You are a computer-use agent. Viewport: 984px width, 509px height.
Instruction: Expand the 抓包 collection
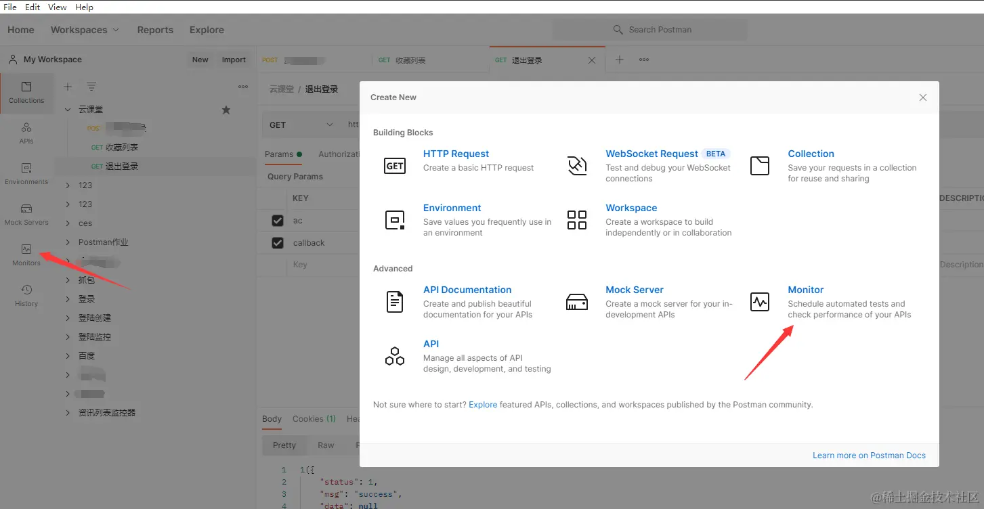[68, 280]
